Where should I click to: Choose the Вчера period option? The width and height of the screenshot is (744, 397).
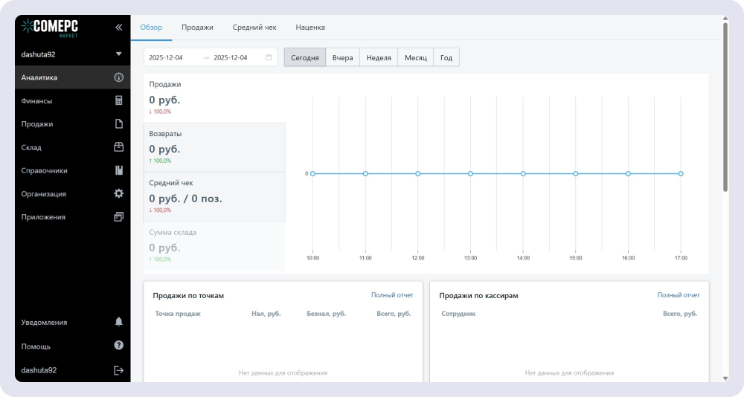point(342,57)
